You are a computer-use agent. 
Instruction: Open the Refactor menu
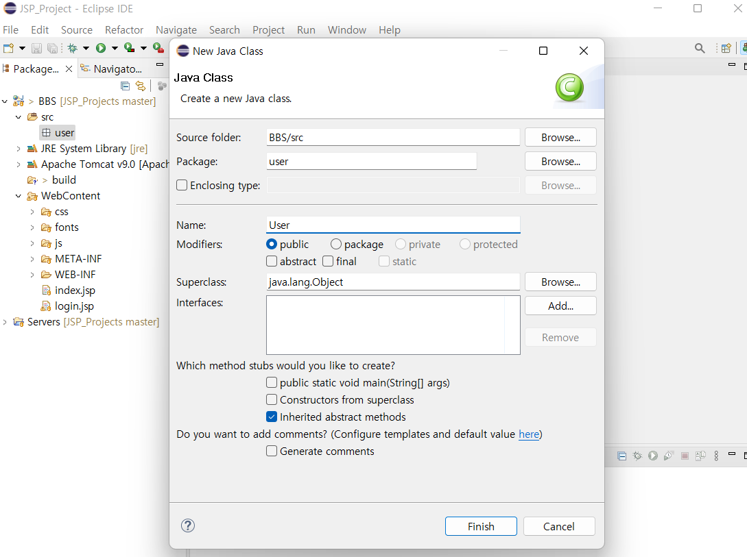click(124, 30)
